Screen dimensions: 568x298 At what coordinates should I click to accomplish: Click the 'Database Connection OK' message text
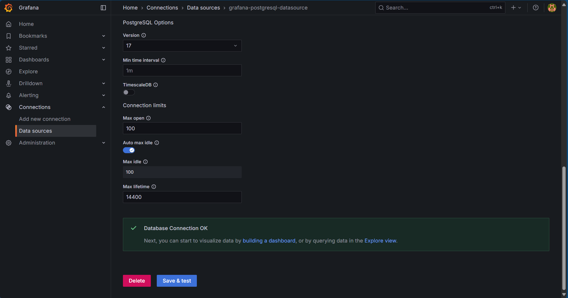coord(176,228)
